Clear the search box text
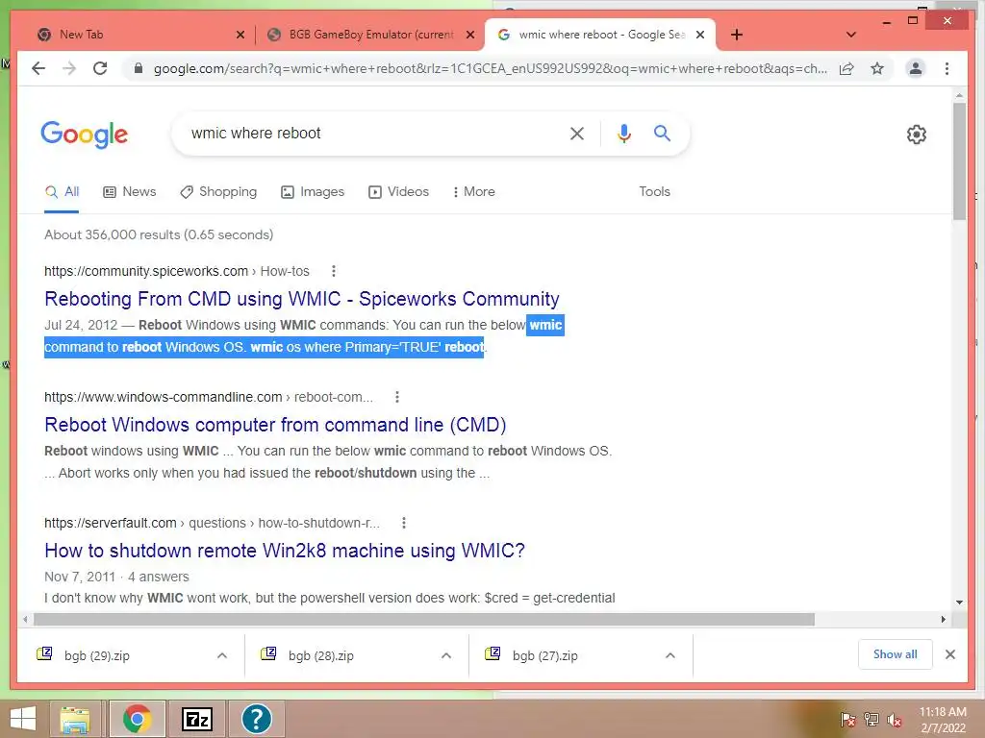The width and height of the screenshot is (985, 738). pos(577,133)
